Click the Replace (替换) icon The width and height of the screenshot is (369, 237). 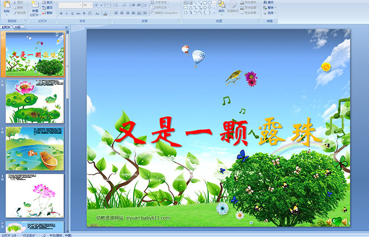coord(270,7)
